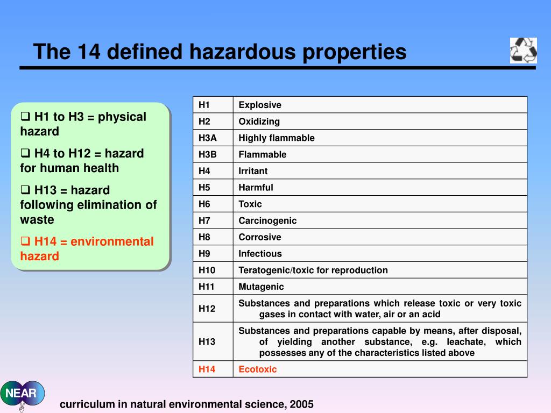Select the 'Oxidizing' cell
This screenshot has width=551, height=413.
point(380,121)
